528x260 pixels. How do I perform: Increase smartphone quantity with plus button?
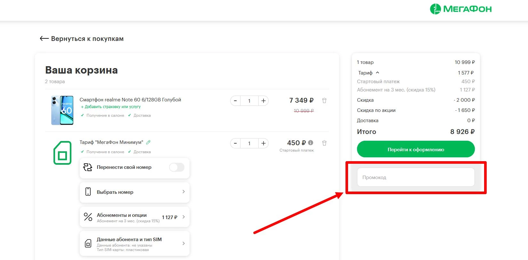(263, 101)
